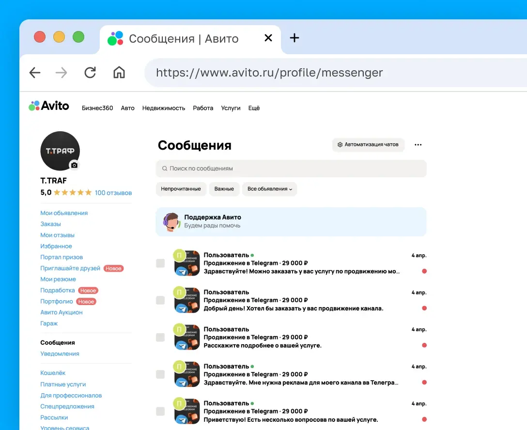This screenshot has width=527, height=430.
Task: Tick checkbox for 'Приветствую! Есть несколько вопросов' chat
Action: (160, 411)
